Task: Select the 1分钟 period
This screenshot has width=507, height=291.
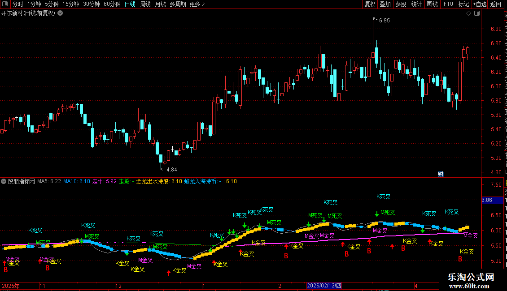Action: pyautogui.click(x=34, y=4)
